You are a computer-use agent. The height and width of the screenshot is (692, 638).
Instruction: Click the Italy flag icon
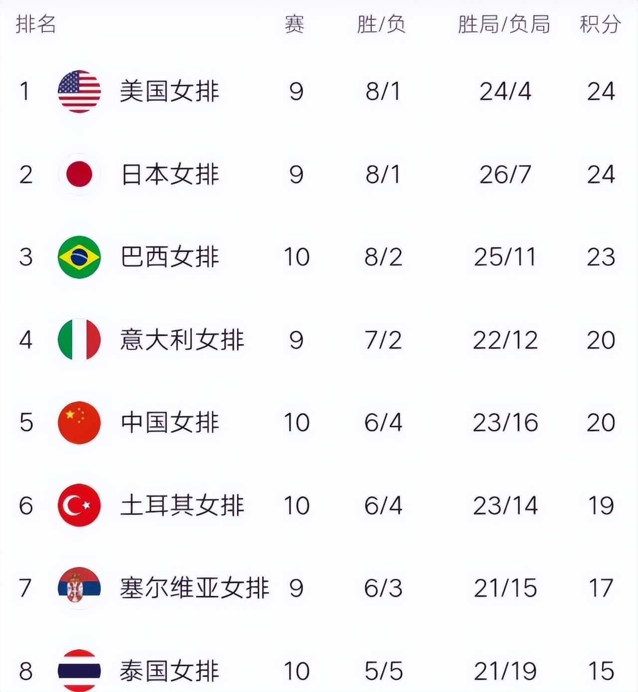(79, 340)
